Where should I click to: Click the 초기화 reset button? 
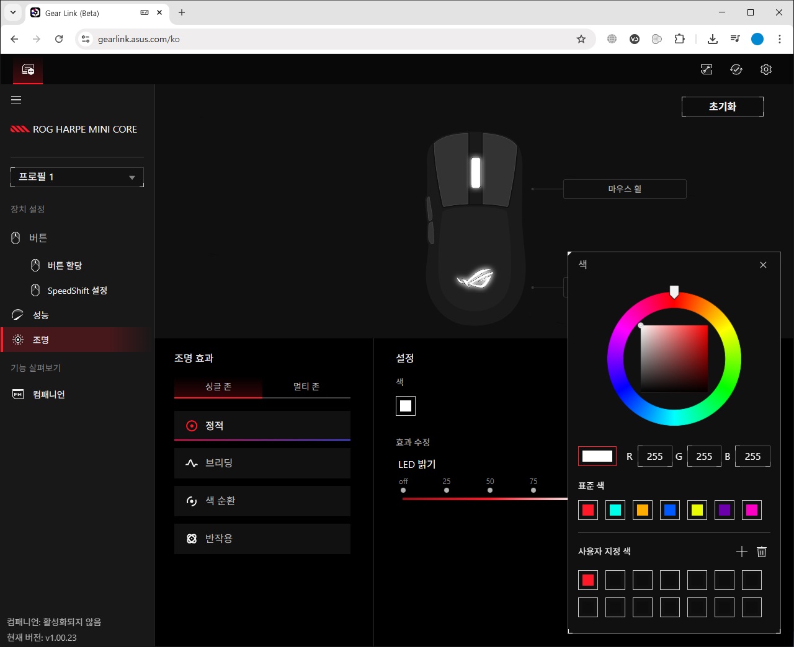click(x=723, y=107)
